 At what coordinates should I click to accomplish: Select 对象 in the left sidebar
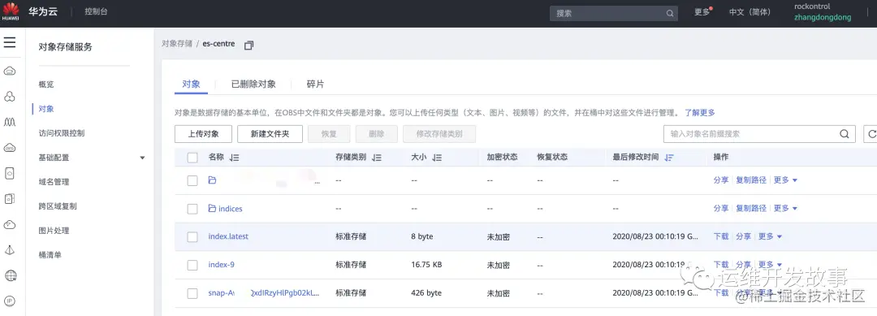[46, 109]
